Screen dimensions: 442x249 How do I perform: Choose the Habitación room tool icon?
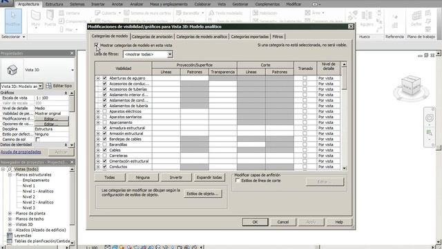click(256, 13)
